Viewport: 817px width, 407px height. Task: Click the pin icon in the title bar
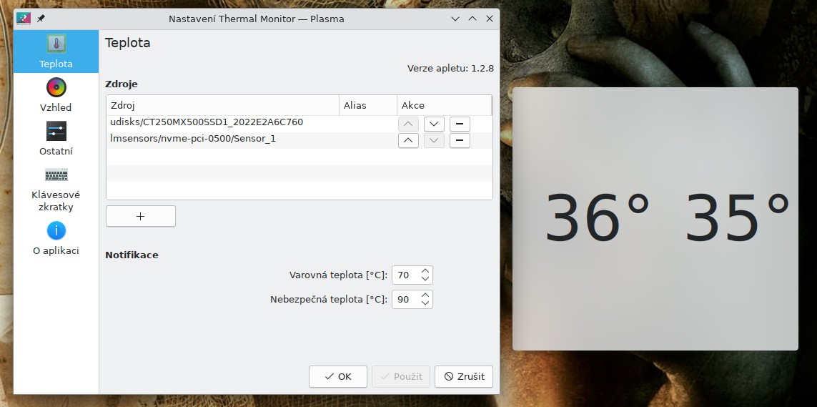[x=41, y=19]
